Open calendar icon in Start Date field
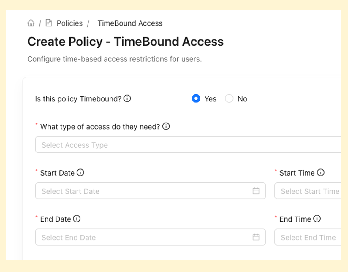The height and width of the screenshot is (272, 348). click(256, 191)
